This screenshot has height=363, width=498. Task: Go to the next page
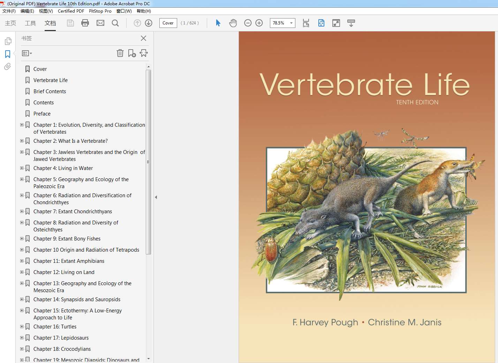click(x=148, y=23)
